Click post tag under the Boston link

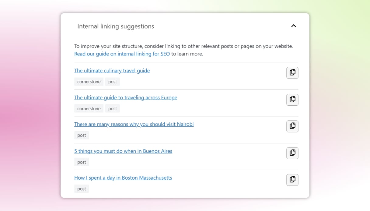(82, 189)
